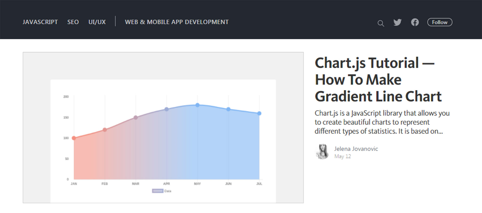
Task: Open the UI/UX nav item
Action: tap(97, 22)
